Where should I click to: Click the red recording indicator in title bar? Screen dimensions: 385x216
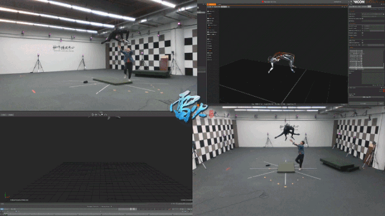pyautogui.click(x=262, y=2)
